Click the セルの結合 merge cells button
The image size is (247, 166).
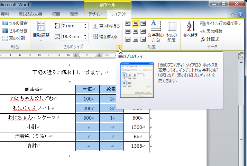(15, 23)
